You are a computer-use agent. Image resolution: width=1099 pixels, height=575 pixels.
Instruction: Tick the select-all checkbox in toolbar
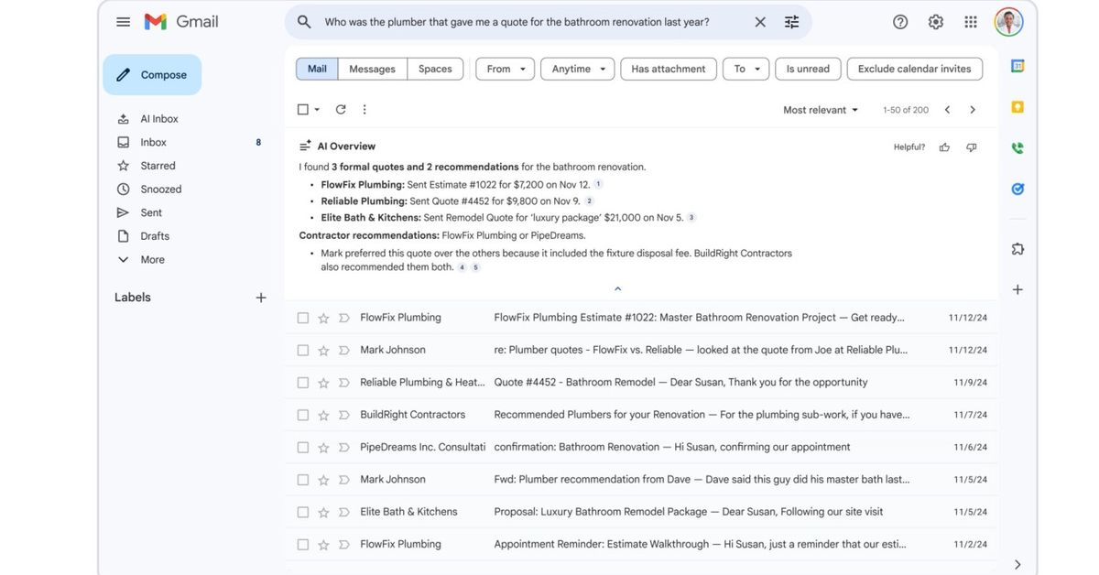pyautogui.click(x=303, y=110)
